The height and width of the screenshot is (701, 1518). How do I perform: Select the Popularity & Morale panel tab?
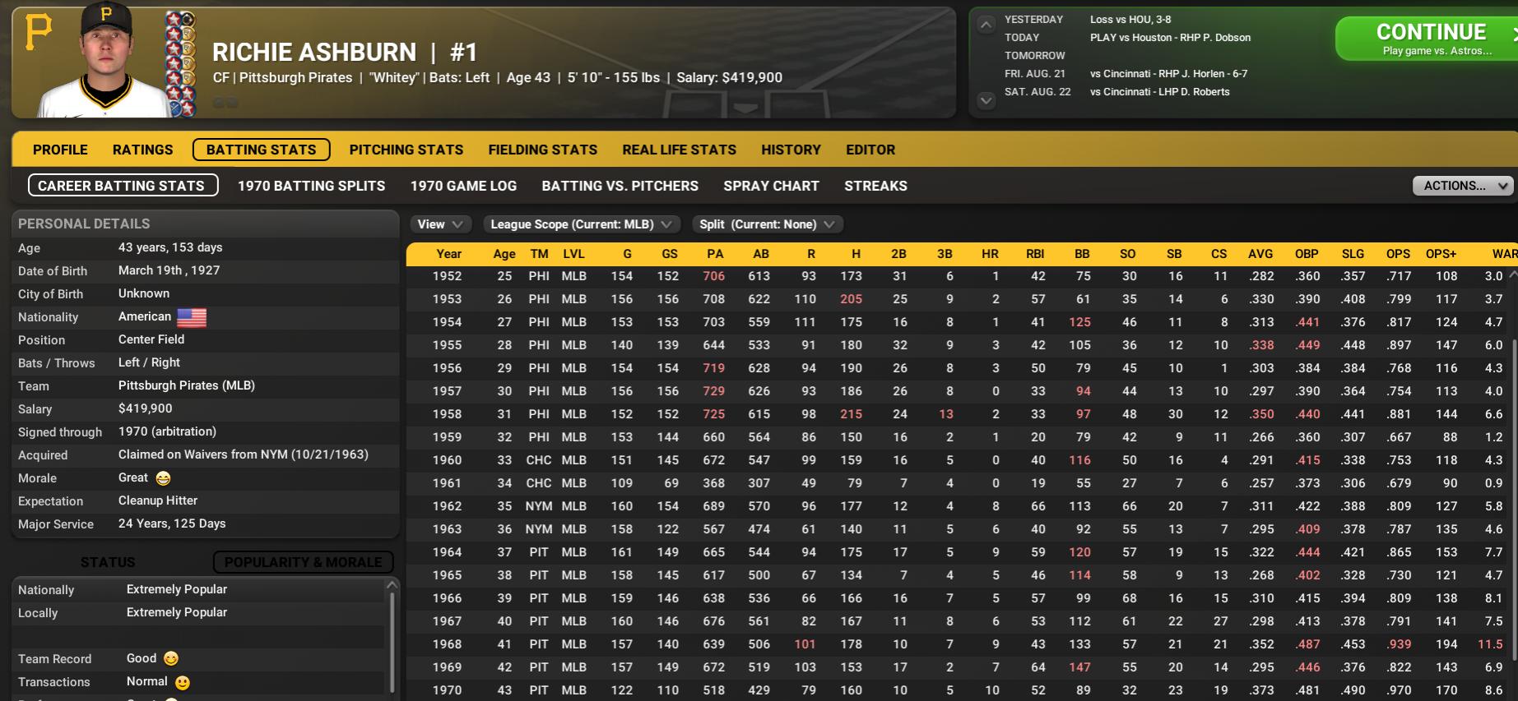[303, 562]
